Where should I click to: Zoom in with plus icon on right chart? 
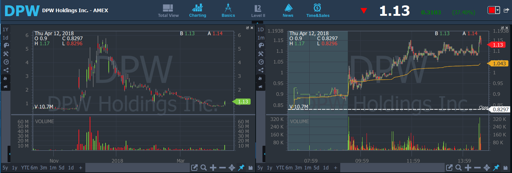pyautogui.click(x=468, y=168)
